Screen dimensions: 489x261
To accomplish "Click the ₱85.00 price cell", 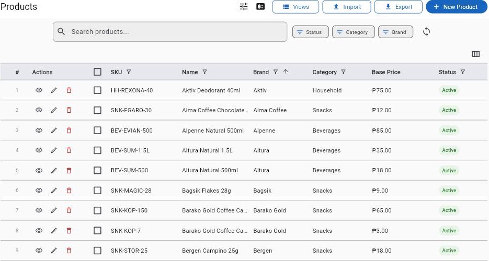I will click(382, 130).
